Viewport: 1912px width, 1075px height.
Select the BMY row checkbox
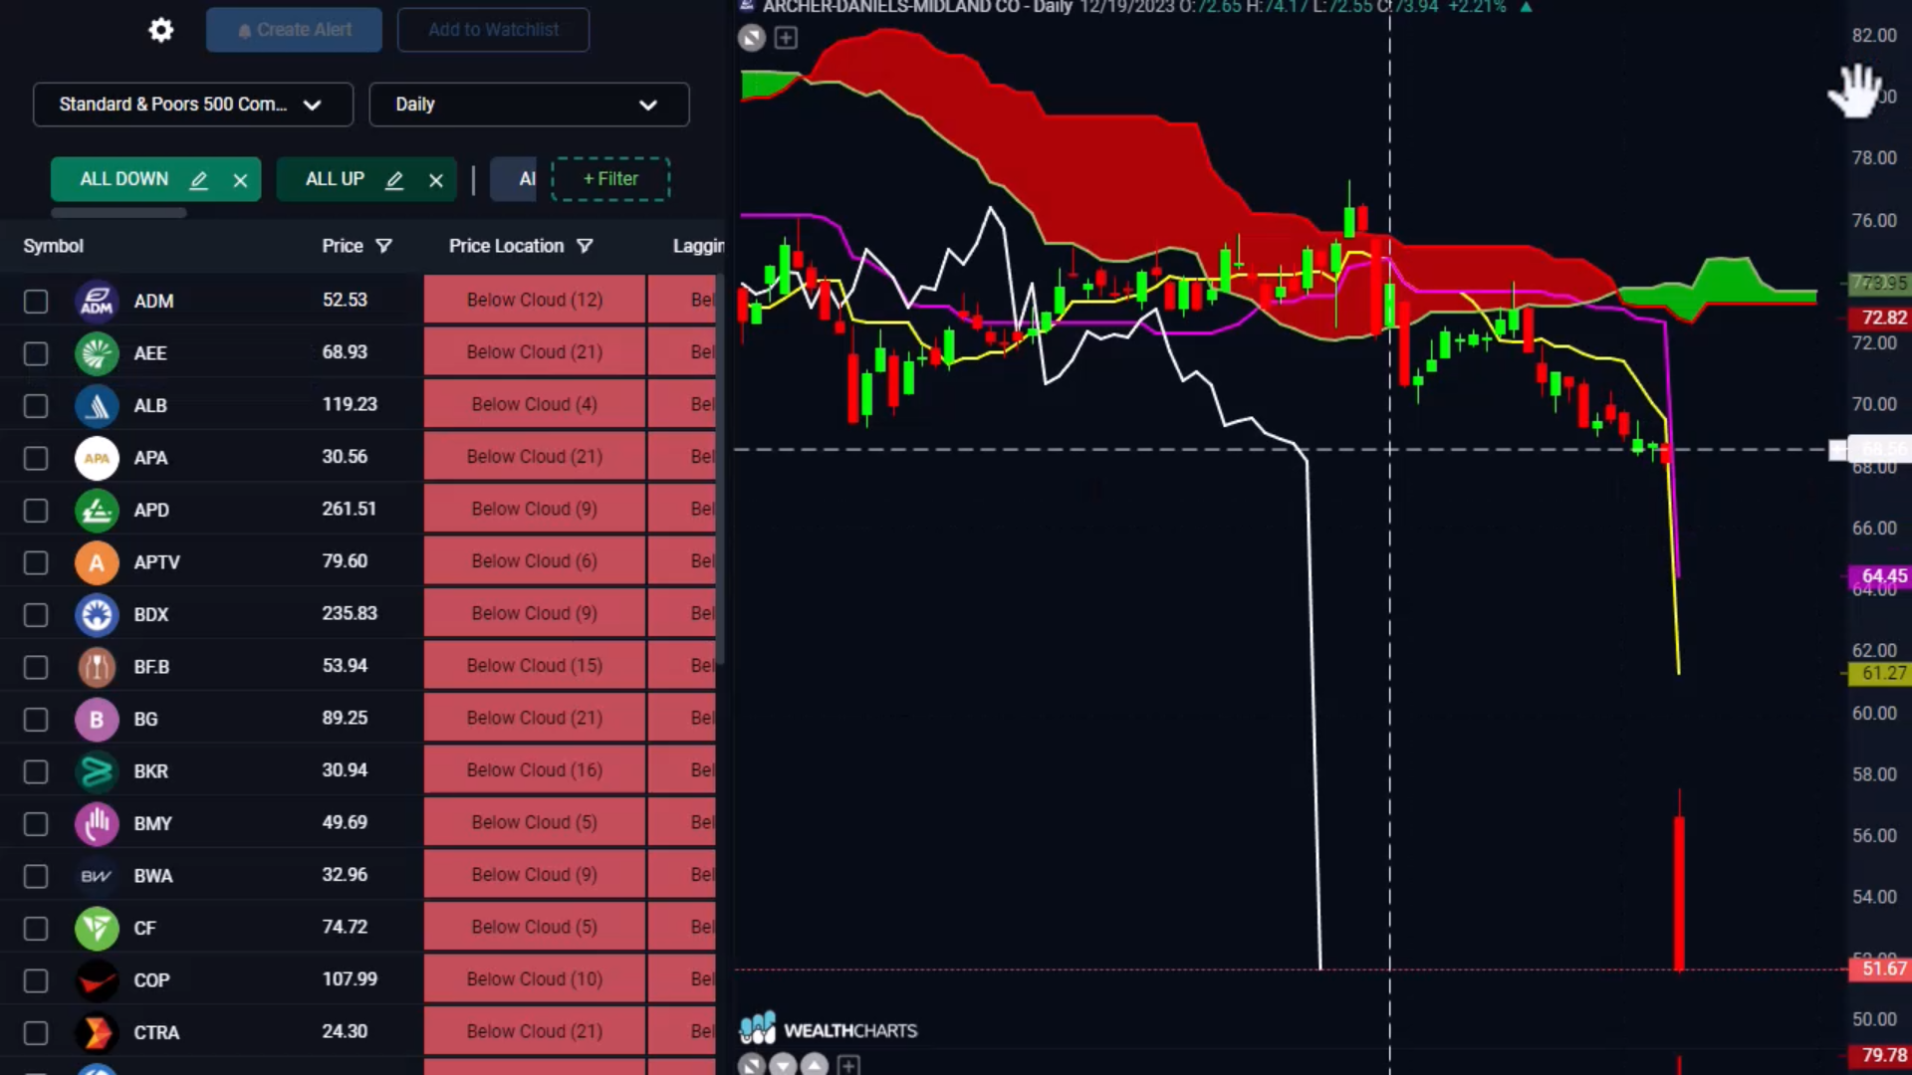click(36, 824)
